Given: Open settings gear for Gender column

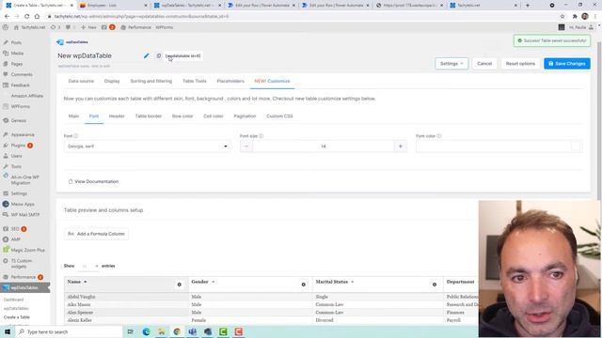Looking at the screenshot, I should coord(303,284).
